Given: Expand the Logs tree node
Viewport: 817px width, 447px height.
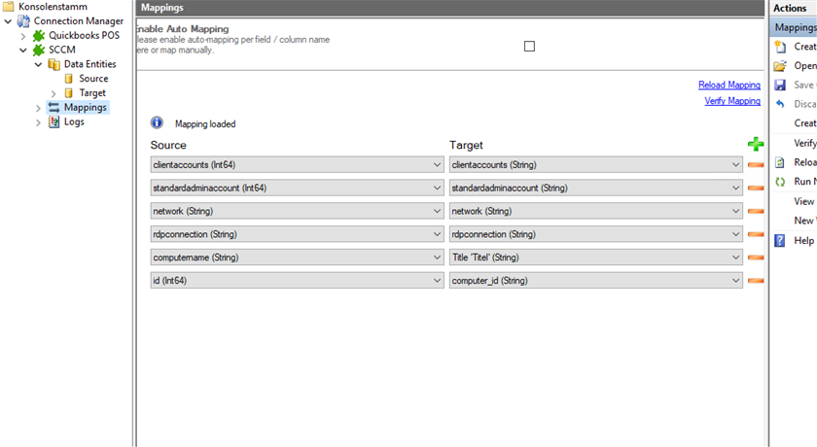Looking at the screenshot, I should pyautogui.click(x=38, y=122).
